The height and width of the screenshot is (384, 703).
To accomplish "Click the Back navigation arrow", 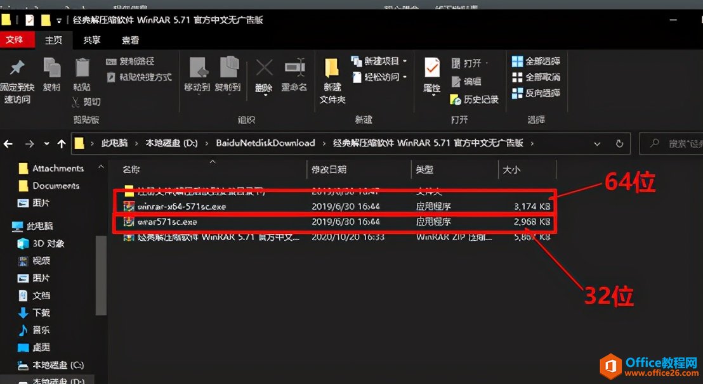I will pyautogui.click(x=8, y=144).
